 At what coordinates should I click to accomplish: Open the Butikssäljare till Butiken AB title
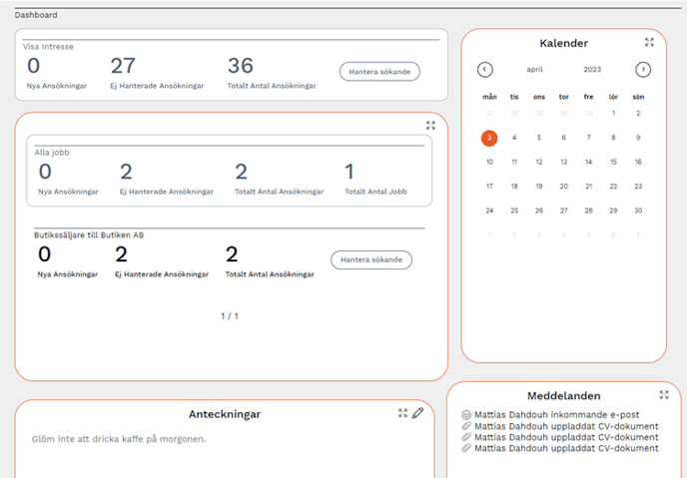pyautogui.click(x=91, y=235)
